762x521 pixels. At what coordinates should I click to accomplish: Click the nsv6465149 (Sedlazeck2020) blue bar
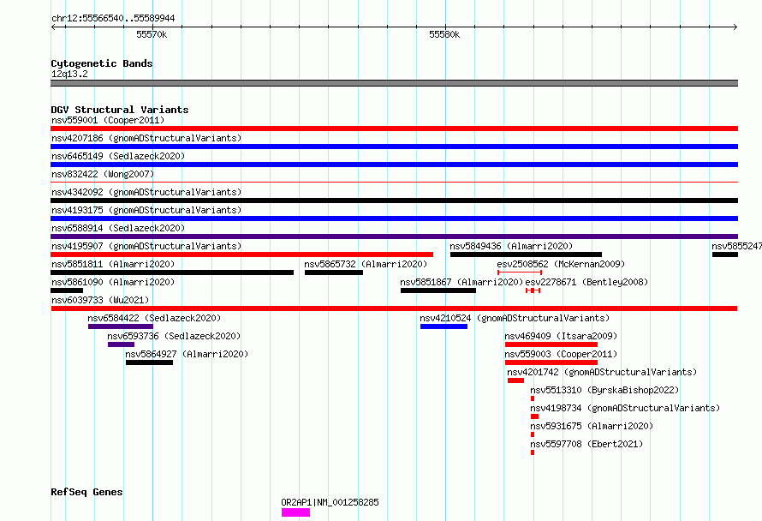click(x=394, y=165)
